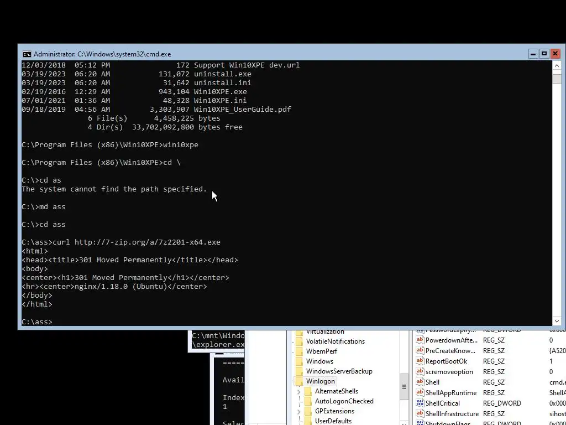Click folder icon of WbemPerf key
The height and width of the screenshot is (425, 566).
click(299, 351)
